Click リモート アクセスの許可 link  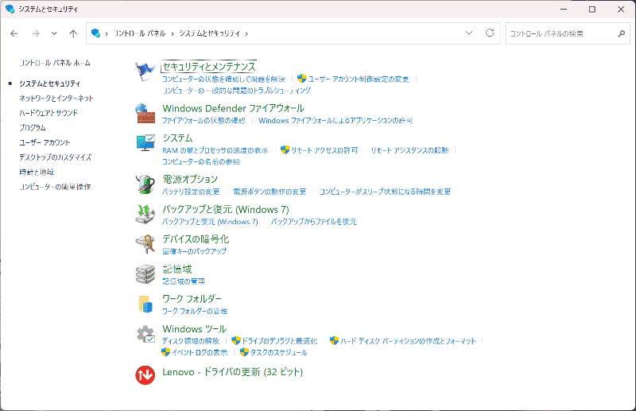324,150
